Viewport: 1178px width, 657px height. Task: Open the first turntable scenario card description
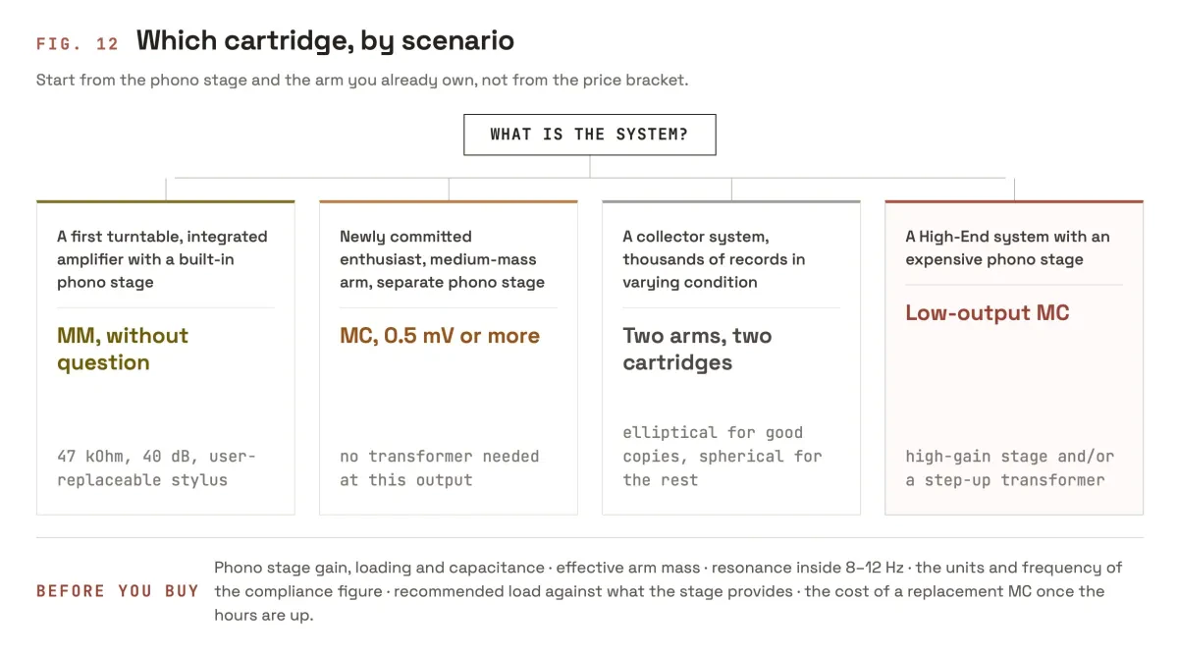(162, 259)
